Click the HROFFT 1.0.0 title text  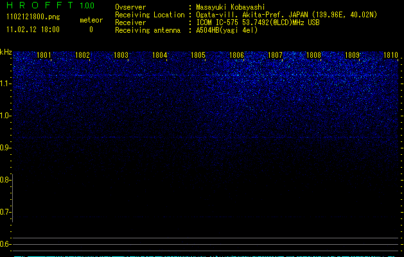coord(50,5)
